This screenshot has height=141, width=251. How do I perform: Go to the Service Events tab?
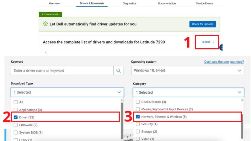[205, 3]
